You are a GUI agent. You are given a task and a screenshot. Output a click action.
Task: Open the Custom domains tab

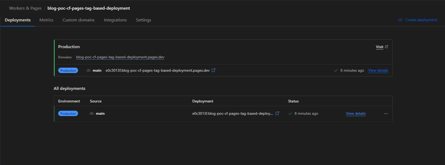[78, 20]
